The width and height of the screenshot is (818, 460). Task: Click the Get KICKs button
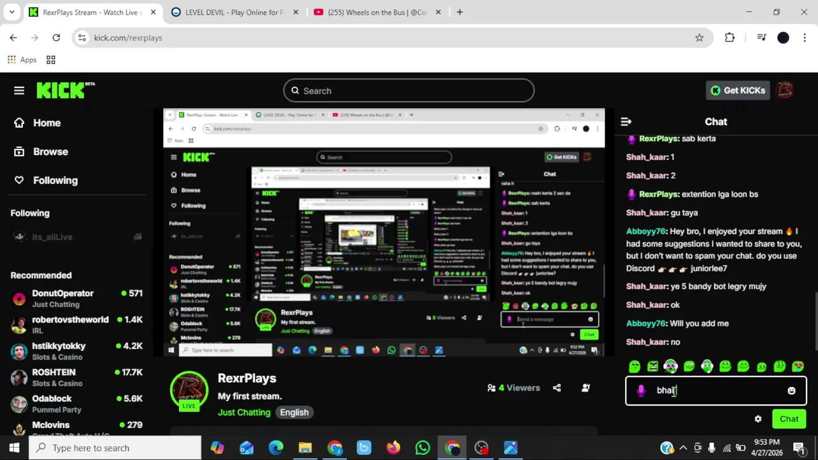point(737,90)
